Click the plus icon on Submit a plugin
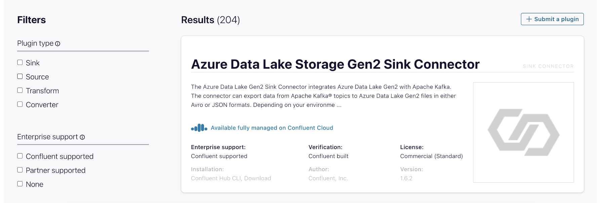The width and height of the screenshot is (609, 203). tap(529, 19)
